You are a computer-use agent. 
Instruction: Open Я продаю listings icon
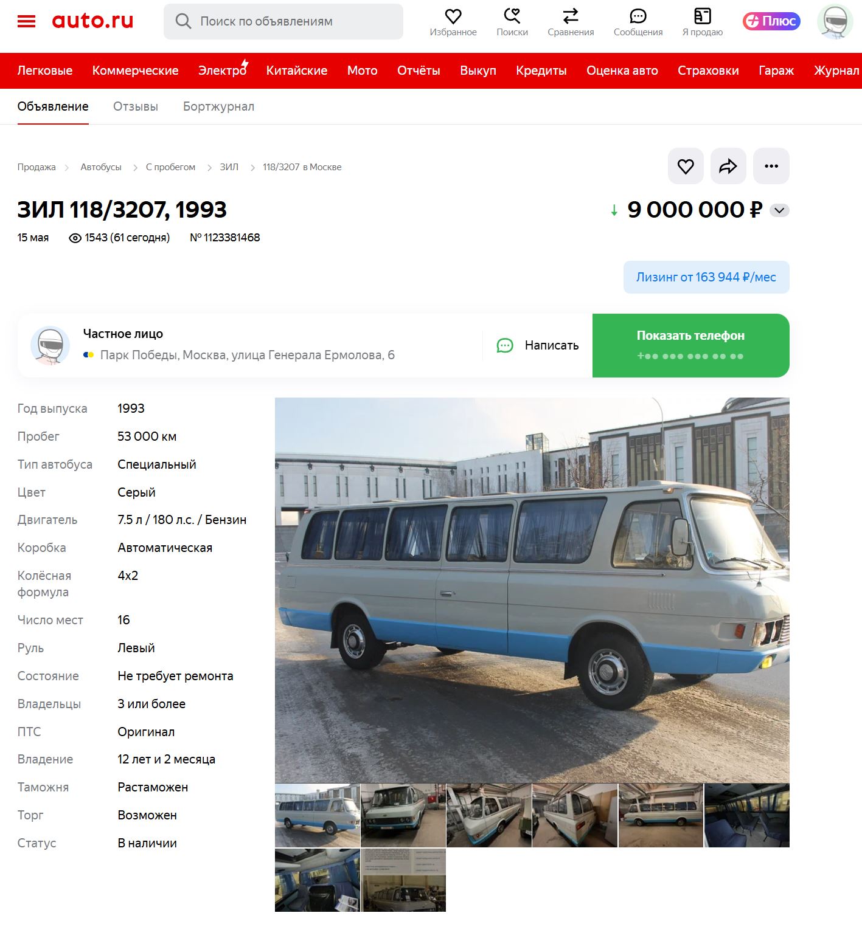click(703, 16)
